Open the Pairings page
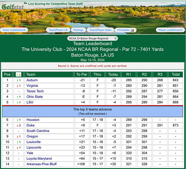 coord(78,30)
